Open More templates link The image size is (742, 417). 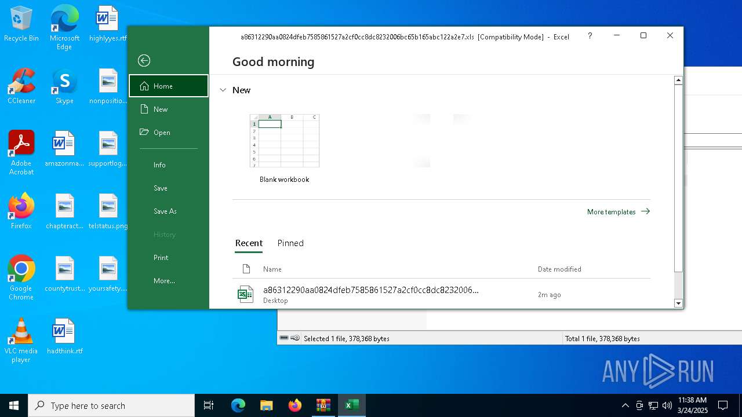[x=618, y=212]
